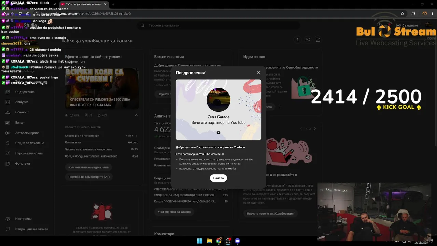Go to Общност in the sidebar
The height and width of the screenshot is (246, 437).
click(x=22, y=112)
